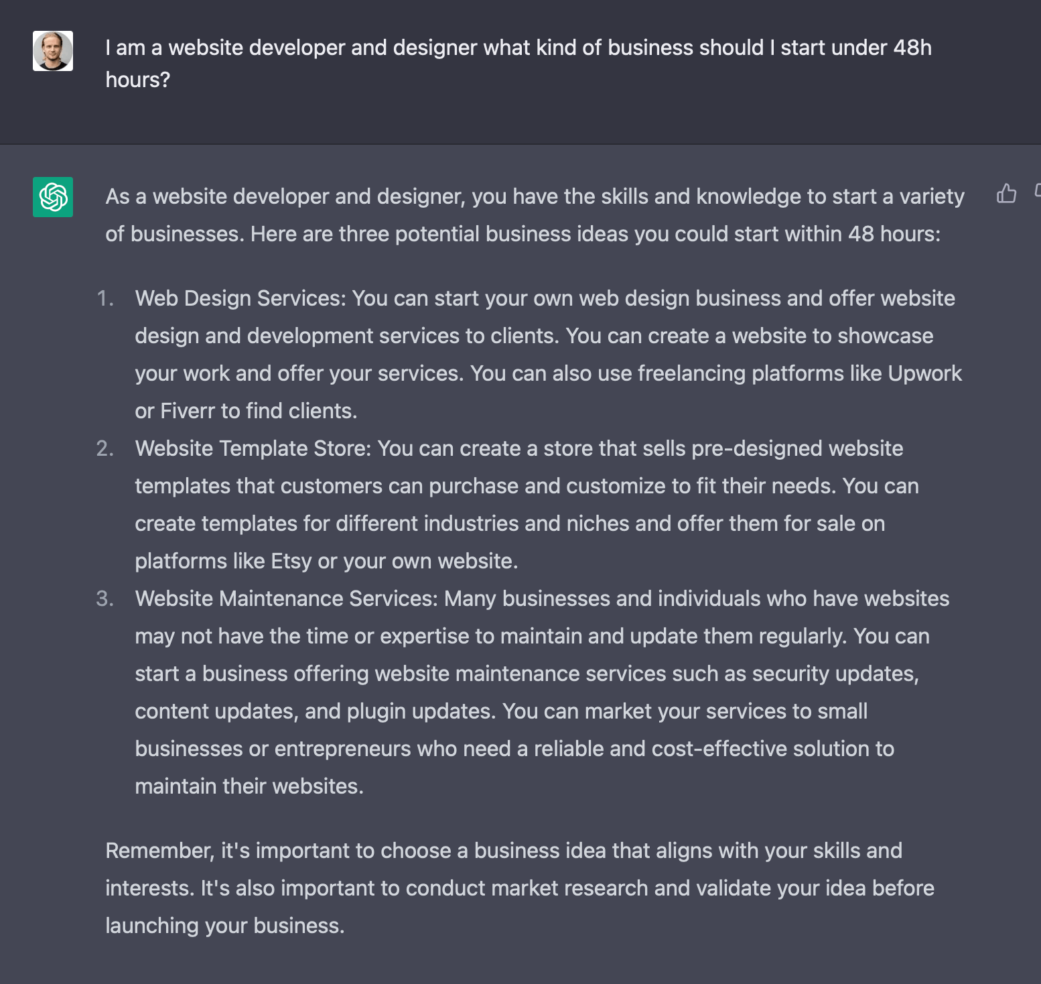Click the word 'Upwork' in the response
The width and height of the screenshot is (1041, 984).
click(x=924, y=373)
